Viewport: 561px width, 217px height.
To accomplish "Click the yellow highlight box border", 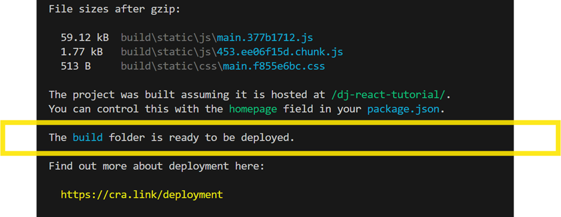I will click(280, 123).
